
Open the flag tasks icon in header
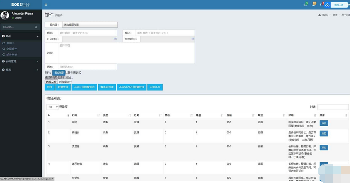321,5
